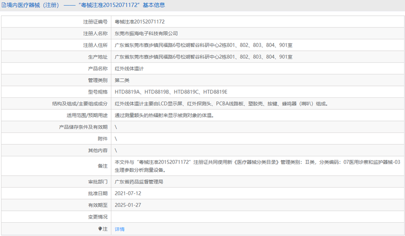The width and height of the screenshot is (405, 236).
Task: Click the backslash value in 附件 row
Action: (x=116, y=139)
